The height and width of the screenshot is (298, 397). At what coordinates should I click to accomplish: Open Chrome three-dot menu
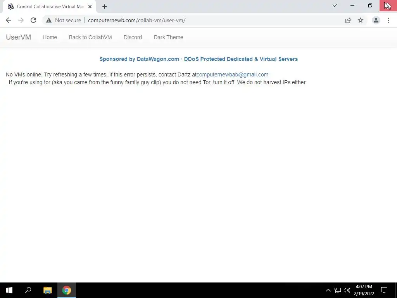coord(388,20)
